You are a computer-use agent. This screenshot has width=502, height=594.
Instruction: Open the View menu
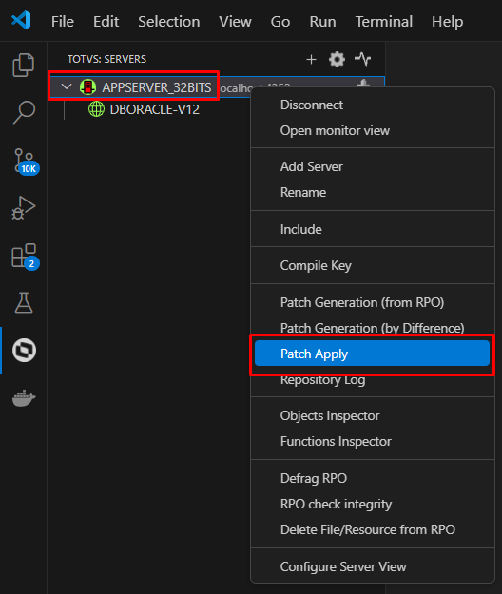click(x=235, y=22)
